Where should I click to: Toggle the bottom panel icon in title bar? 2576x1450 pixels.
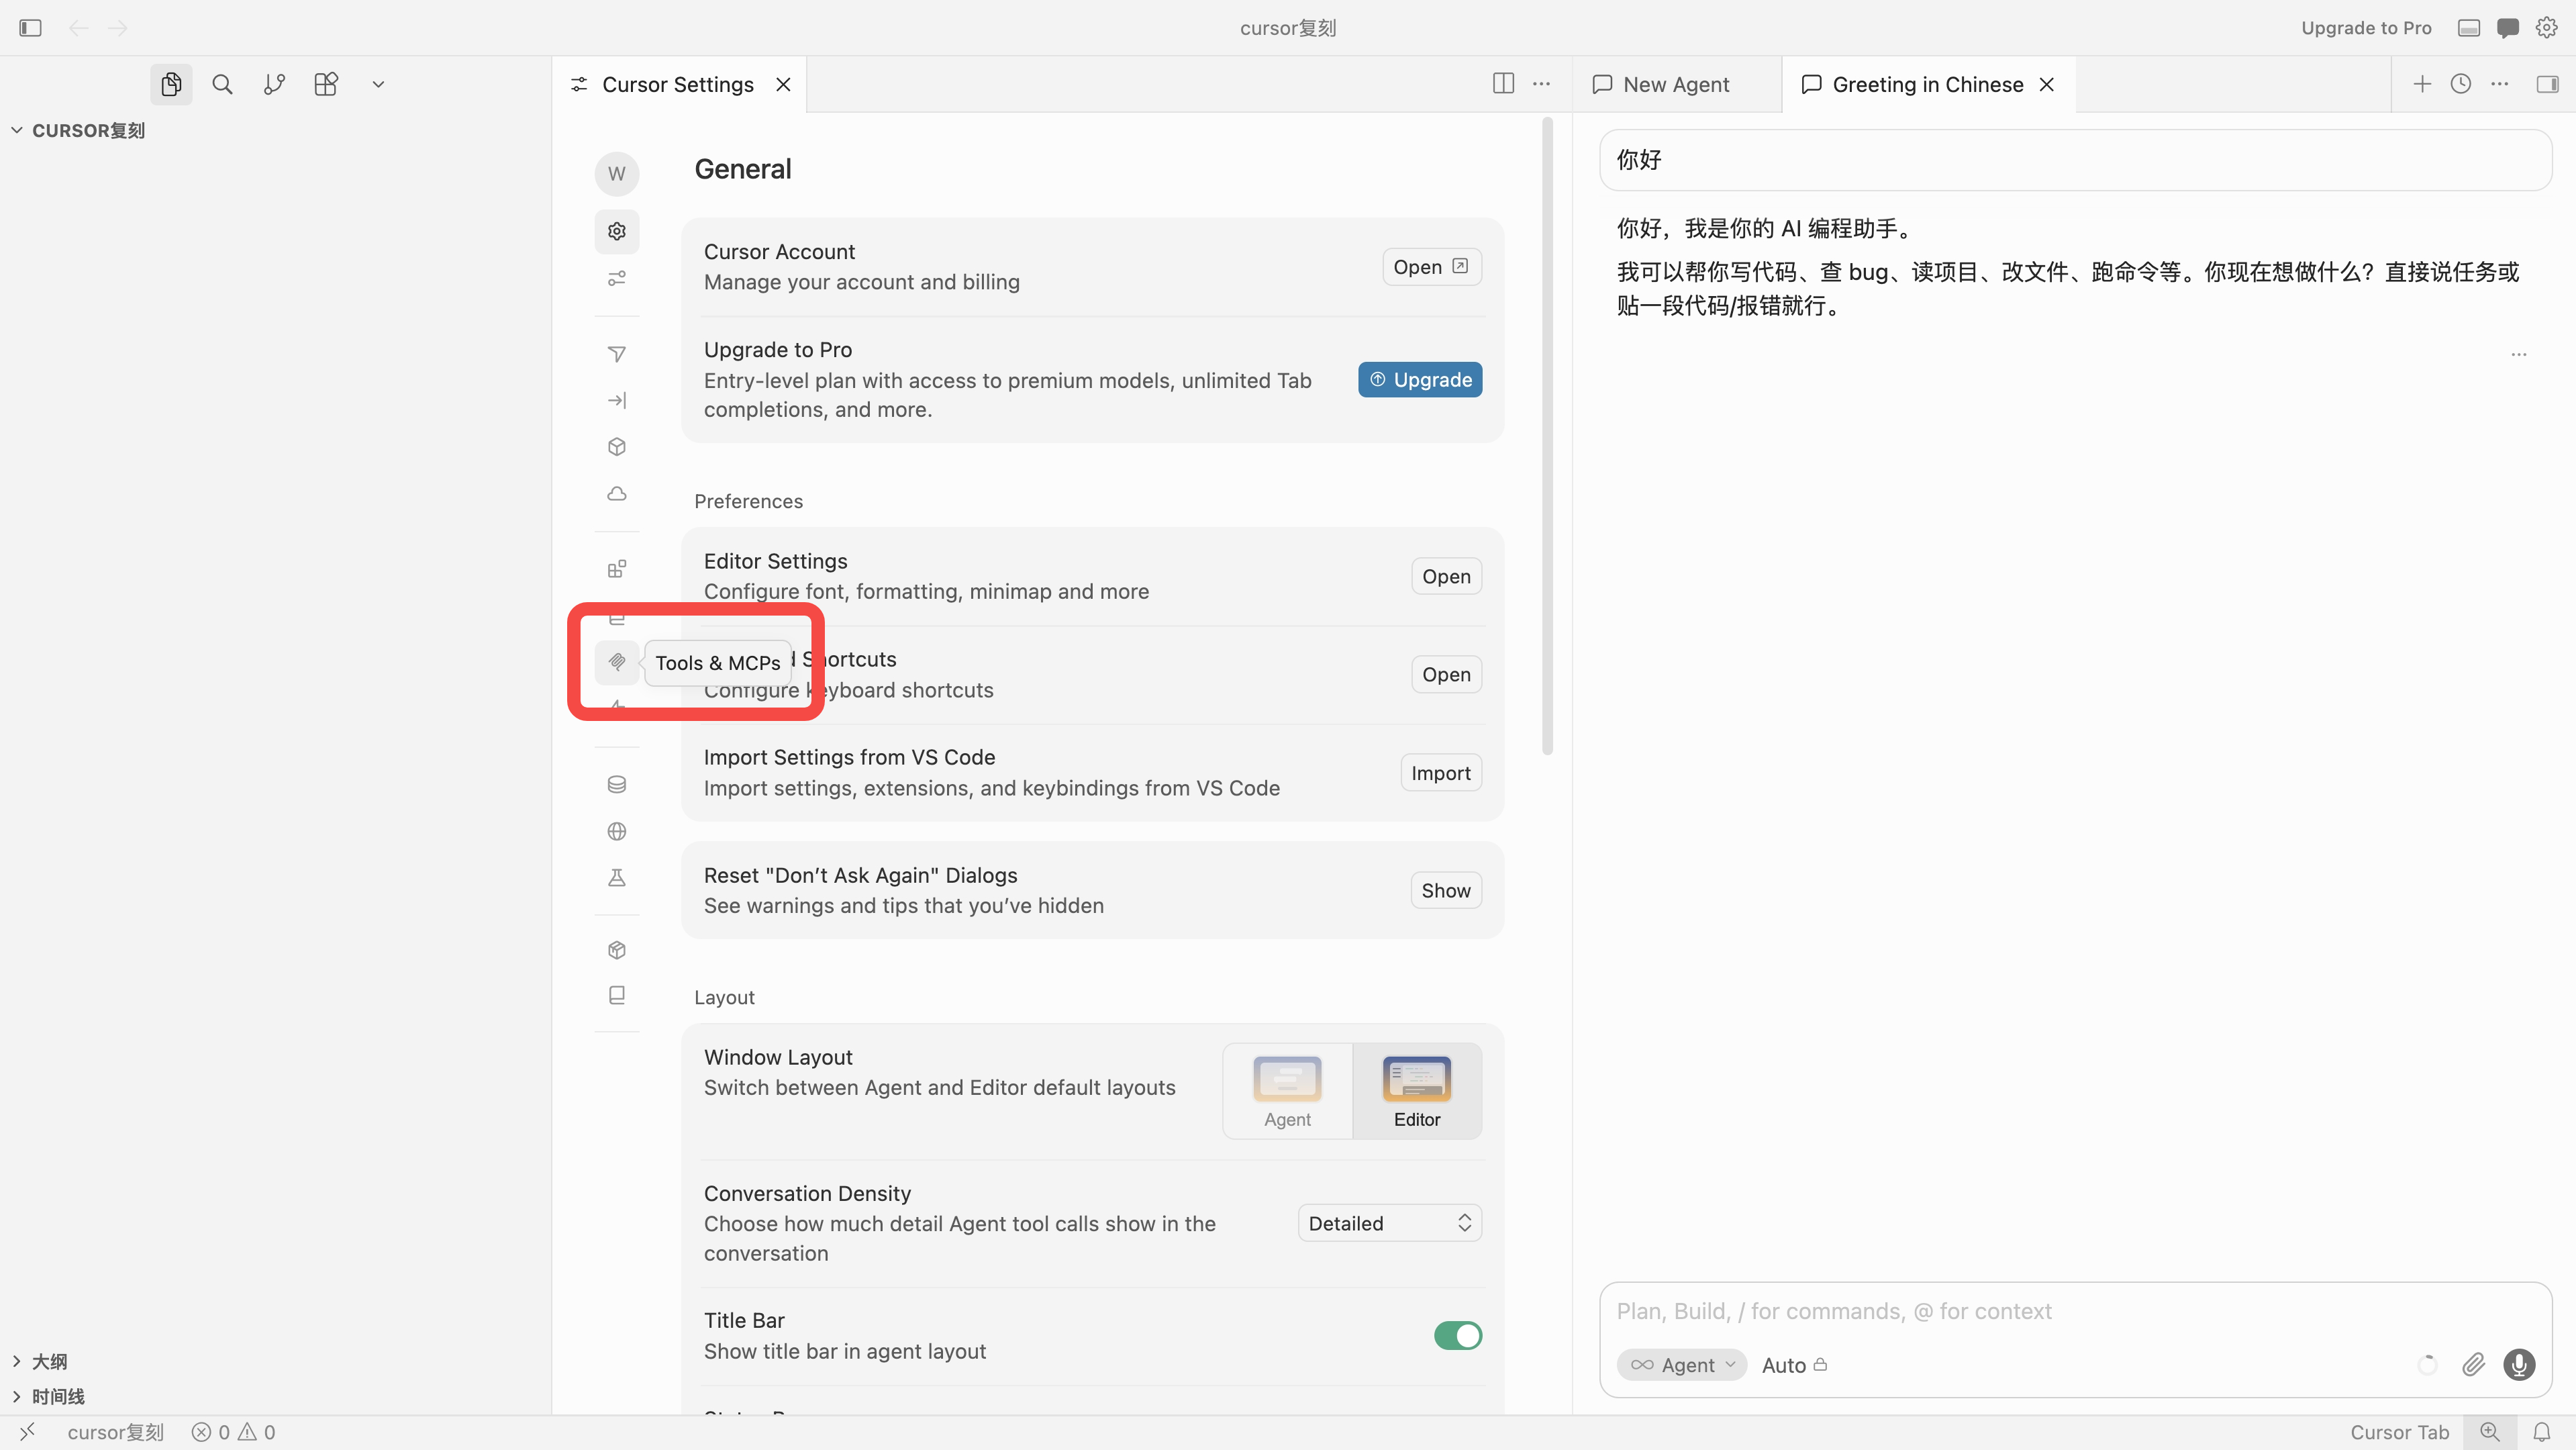[2469, 28]
